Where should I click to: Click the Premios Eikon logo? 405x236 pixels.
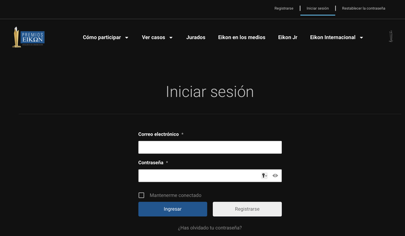click(29, 37)
